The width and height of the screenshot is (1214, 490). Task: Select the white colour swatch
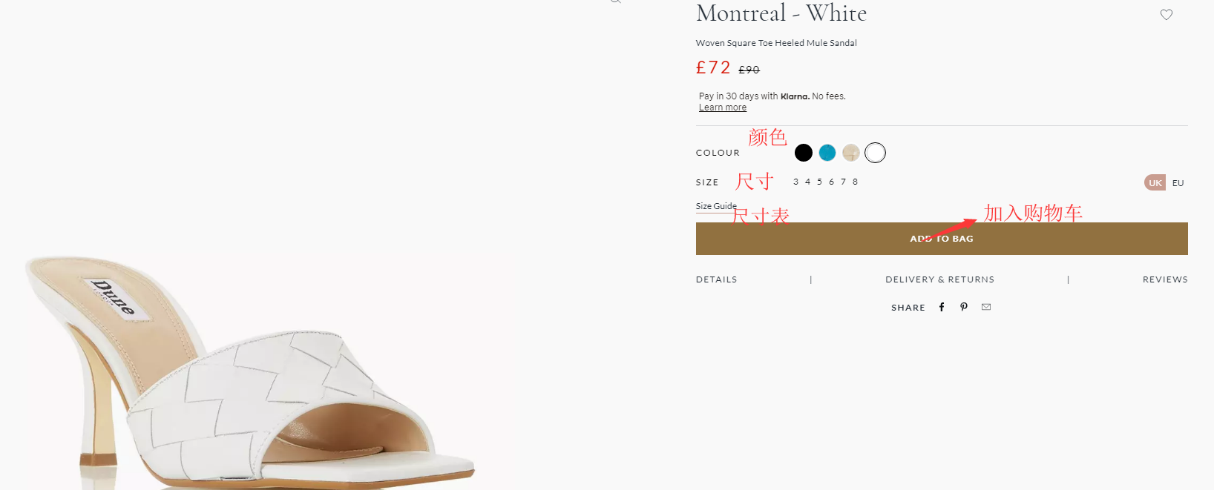(x=876, y=153)
